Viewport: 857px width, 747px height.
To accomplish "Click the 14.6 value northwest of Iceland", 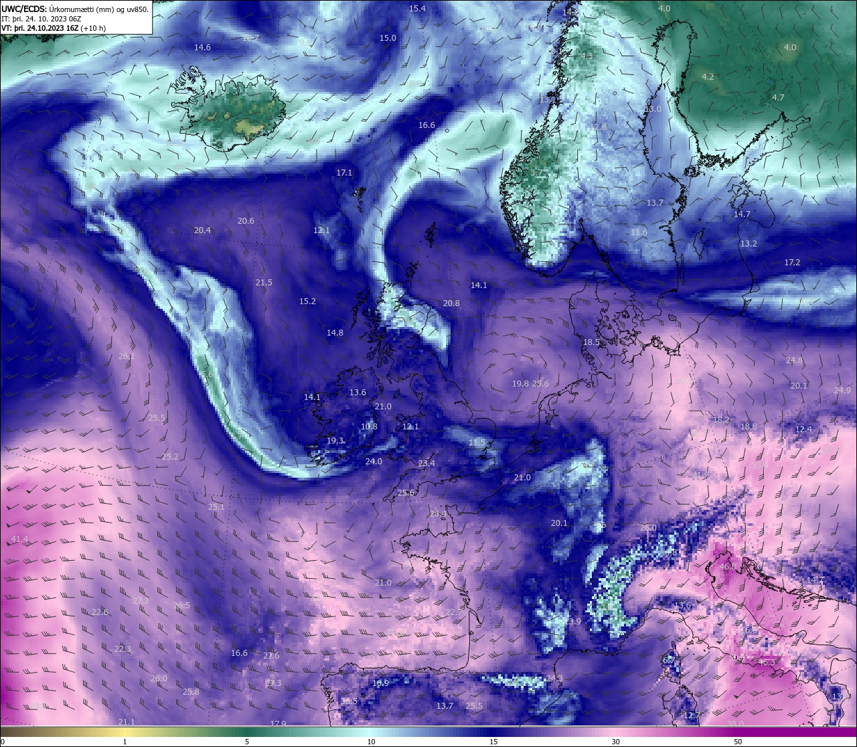I will point(202,48).
